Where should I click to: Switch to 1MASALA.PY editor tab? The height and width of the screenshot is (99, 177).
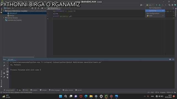click(x=54, y=8)
